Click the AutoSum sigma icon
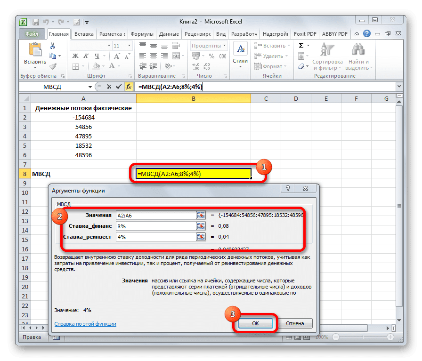The image size is (422, 361). click(x=301, y=46)
